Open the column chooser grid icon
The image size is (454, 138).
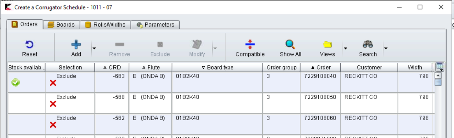439,67
